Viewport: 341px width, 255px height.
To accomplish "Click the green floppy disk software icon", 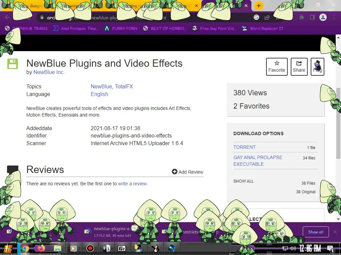I will click(x=13, y=64).
